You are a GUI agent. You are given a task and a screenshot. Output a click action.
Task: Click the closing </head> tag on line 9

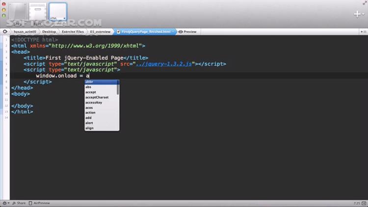click(22, 88)
